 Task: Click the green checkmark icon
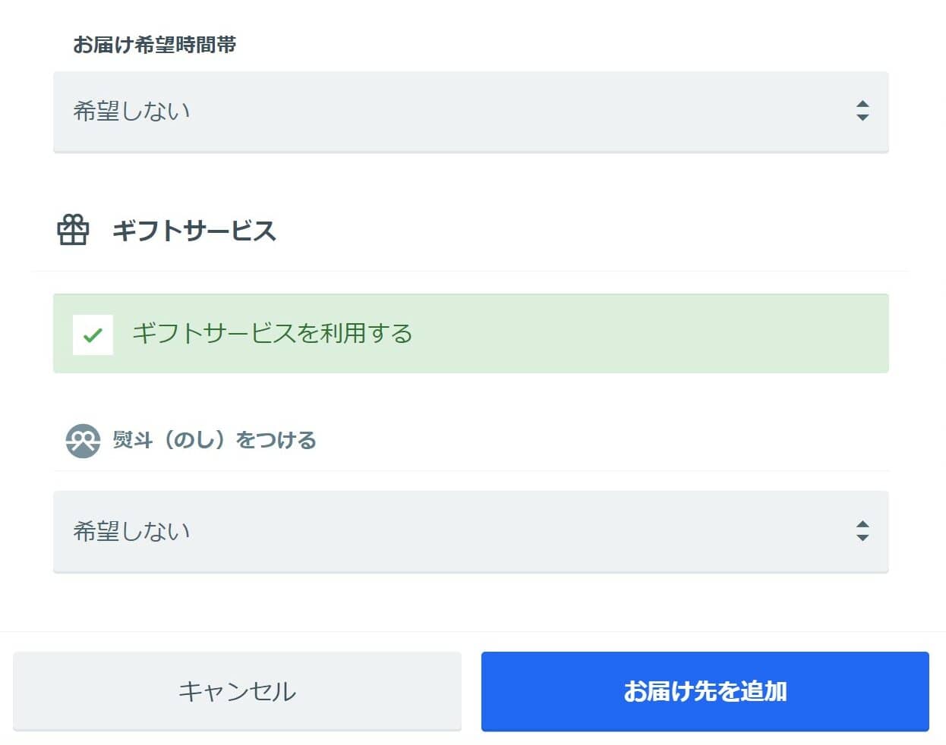point(93,335)
